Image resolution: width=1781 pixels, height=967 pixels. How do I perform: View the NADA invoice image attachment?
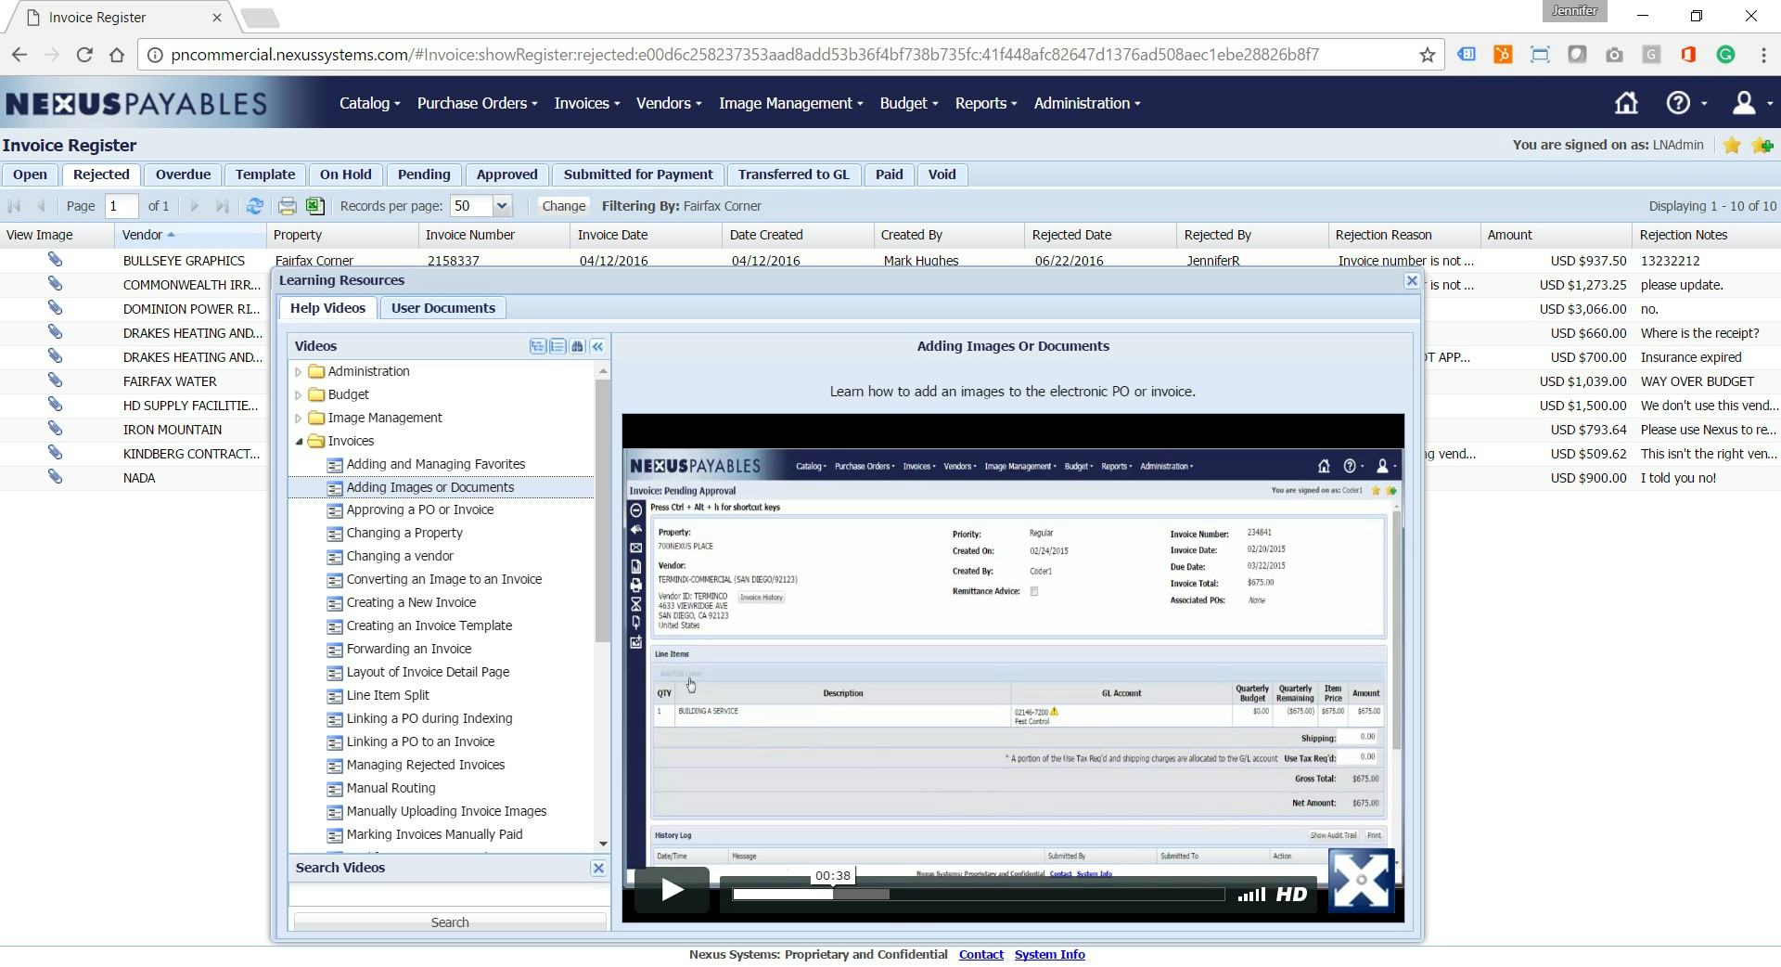(x=56, y=477)
